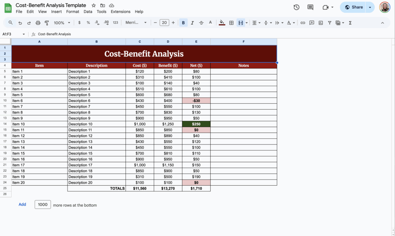Toggle strikethrough formatting
The width and height of the screenshot is (395, 236).
tap(201, 23)
